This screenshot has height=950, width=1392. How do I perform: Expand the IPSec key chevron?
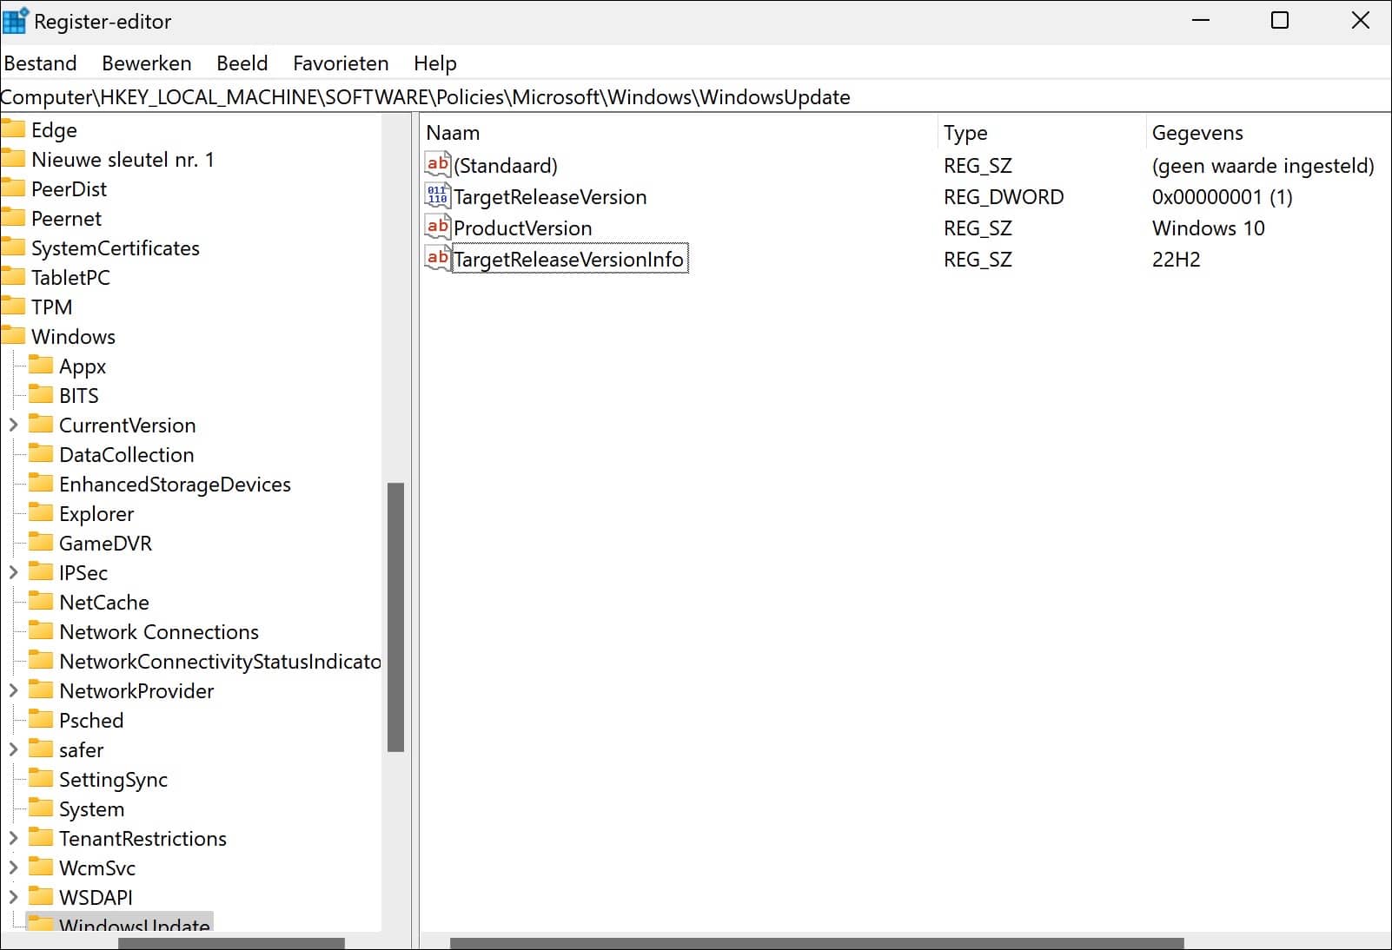tap(13, 573)
